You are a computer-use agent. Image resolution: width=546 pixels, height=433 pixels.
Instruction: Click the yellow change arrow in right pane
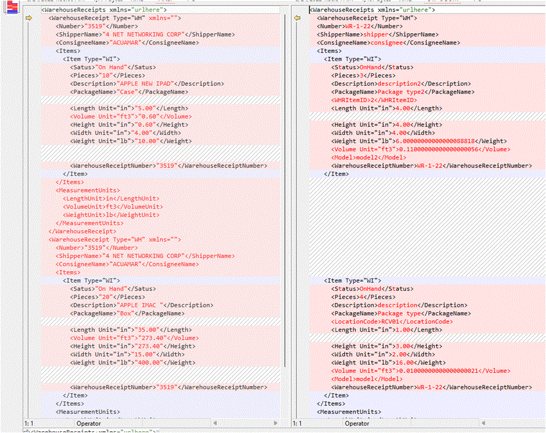[297, 18]
